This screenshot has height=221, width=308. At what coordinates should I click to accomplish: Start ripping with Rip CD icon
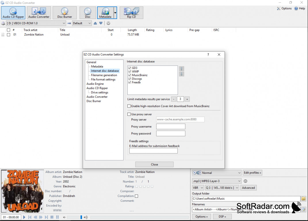click(131, 13)
